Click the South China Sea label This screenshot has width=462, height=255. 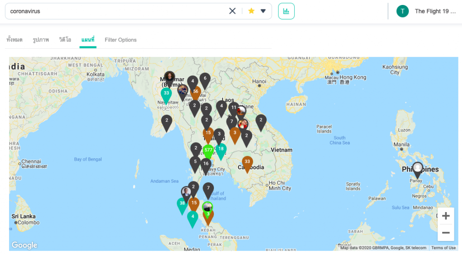point(339,140)
